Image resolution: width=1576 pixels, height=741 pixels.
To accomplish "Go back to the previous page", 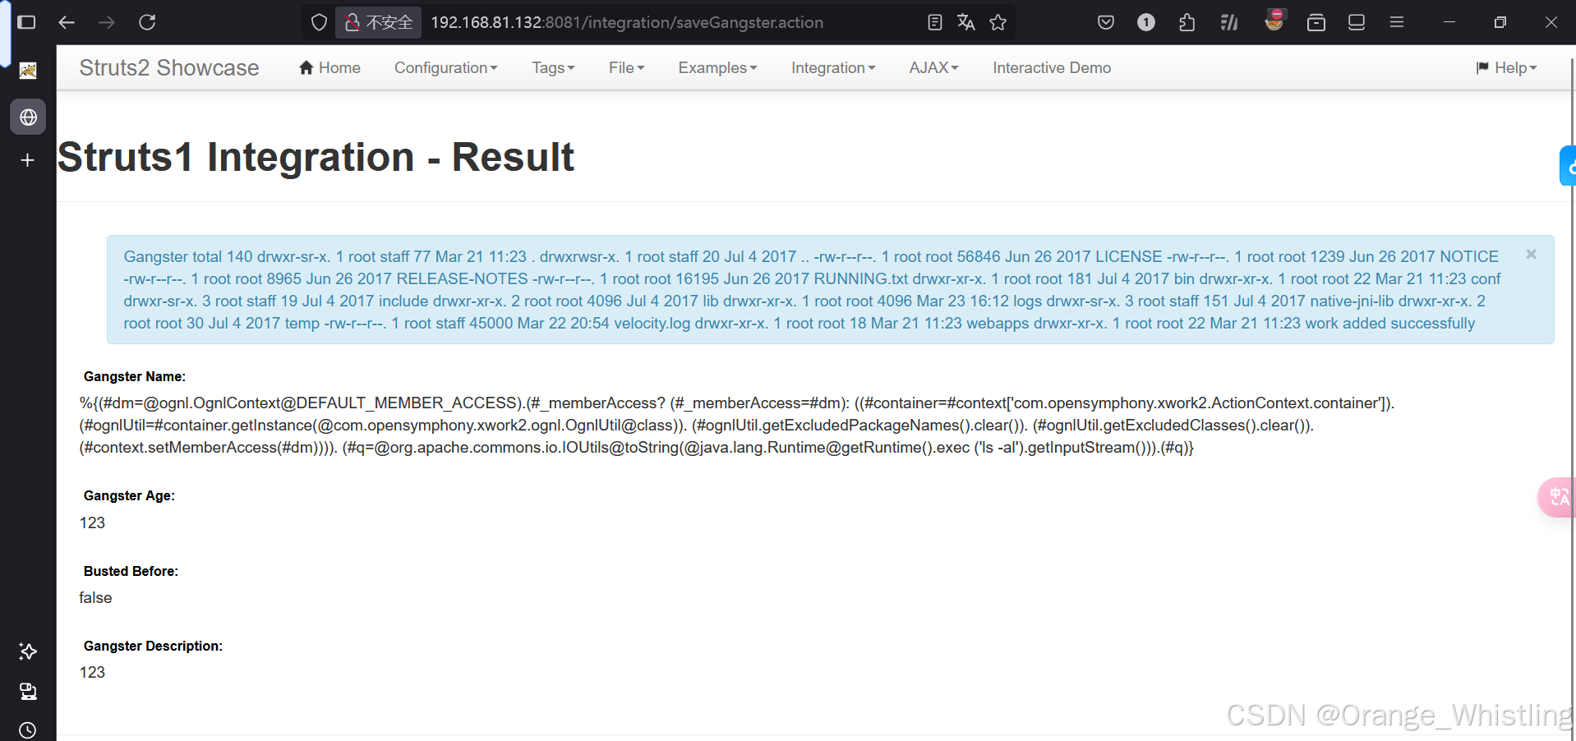I will (67, 22).
